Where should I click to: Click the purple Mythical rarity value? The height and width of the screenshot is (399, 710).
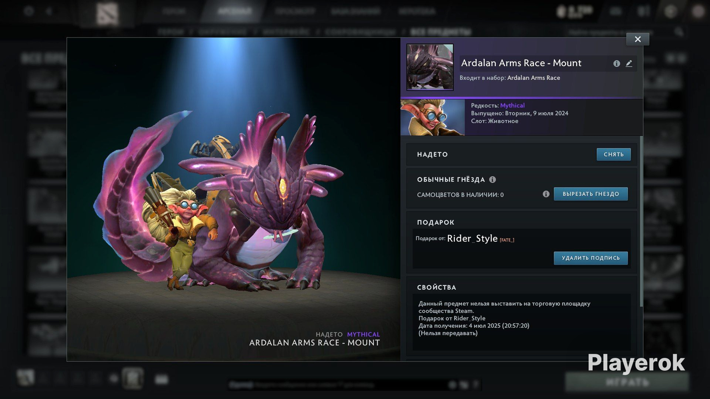tap(512, 105)
